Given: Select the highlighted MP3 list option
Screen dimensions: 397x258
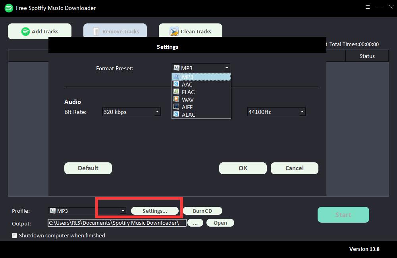Looking at the screenshot, I should click(187, 77).
